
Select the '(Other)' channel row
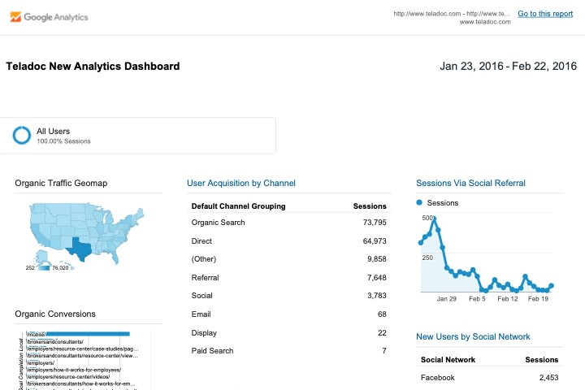pyautogui.click(x=288, y=259)
